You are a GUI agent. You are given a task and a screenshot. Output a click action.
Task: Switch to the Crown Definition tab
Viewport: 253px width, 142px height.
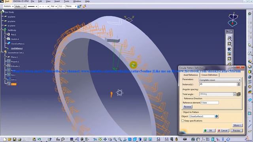pos(209,75)
